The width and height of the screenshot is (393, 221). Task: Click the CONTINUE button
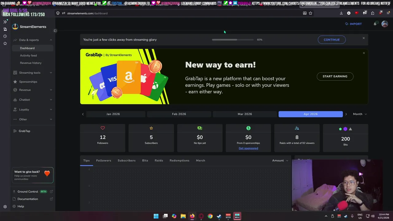click(x=332, y=40)
